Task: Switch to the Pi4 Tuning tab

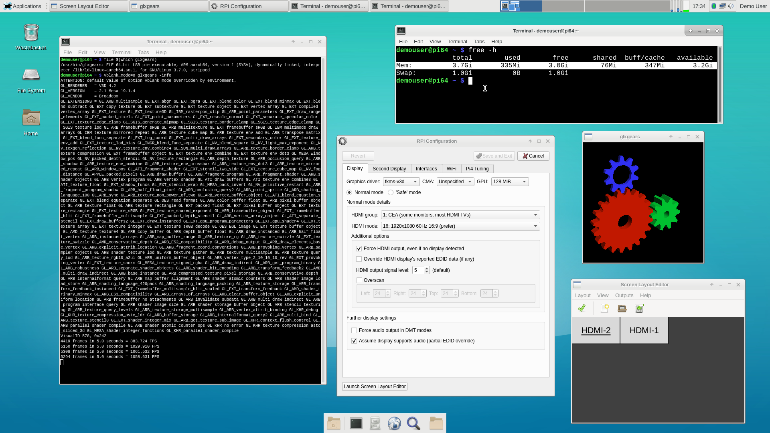Action: [477, 169]
